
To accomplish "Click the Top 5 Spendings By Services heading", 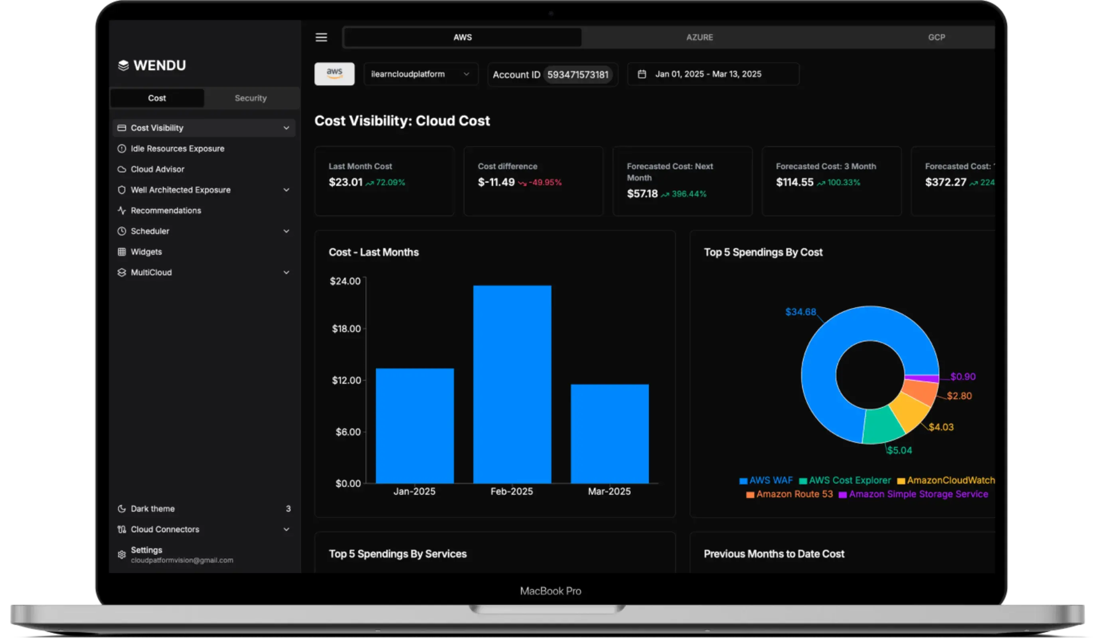I will pyautogui.click(x=397, y=554).
